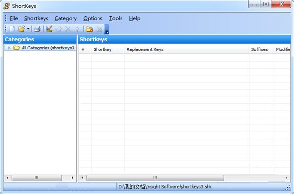Sort by Modified column header
Viewport: 294px width, 194px height.
[x=283, y=49]
